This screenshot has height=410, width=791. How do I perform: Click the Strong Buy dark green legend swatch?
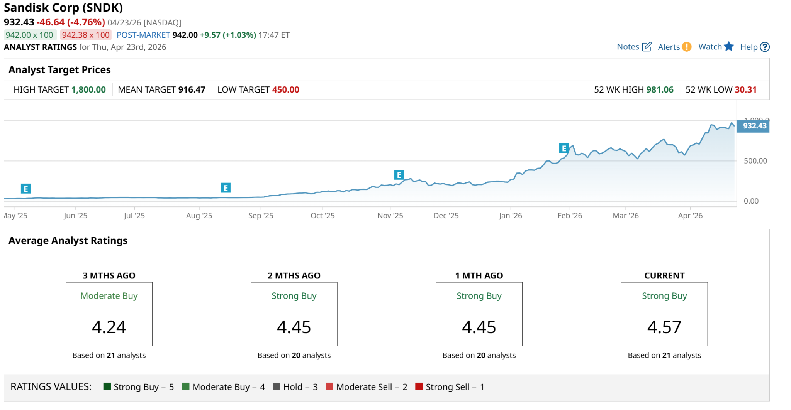pyautogui.click(x=107, y=386)
